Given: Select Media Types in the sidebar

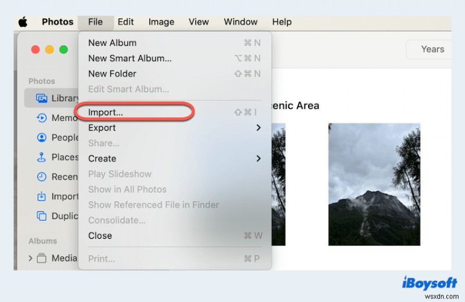Looking at the screenshot, I should [51, 258].
